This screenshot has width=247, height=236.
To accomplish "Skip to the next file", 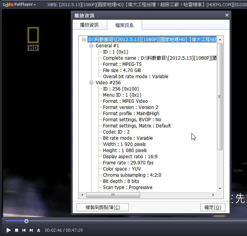I will (31, 230).
